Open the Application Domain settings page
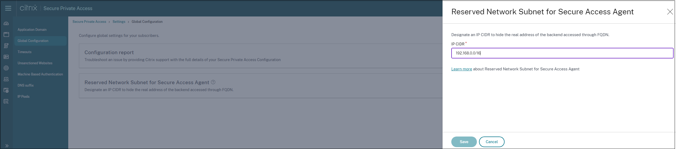The width and height of the screenshot is (676, 149). point(32,29)
